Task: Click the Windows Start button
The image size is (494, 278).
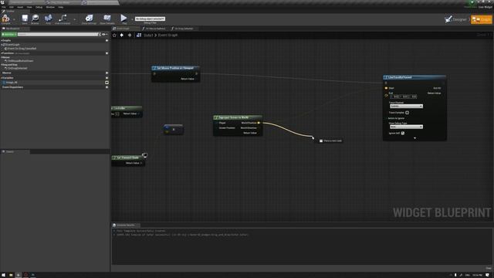Action: click(3, 275)
